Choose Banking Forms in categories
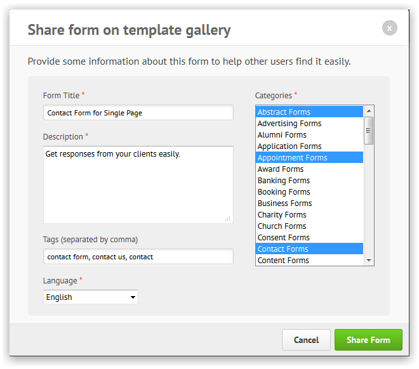 click(309, 181)
